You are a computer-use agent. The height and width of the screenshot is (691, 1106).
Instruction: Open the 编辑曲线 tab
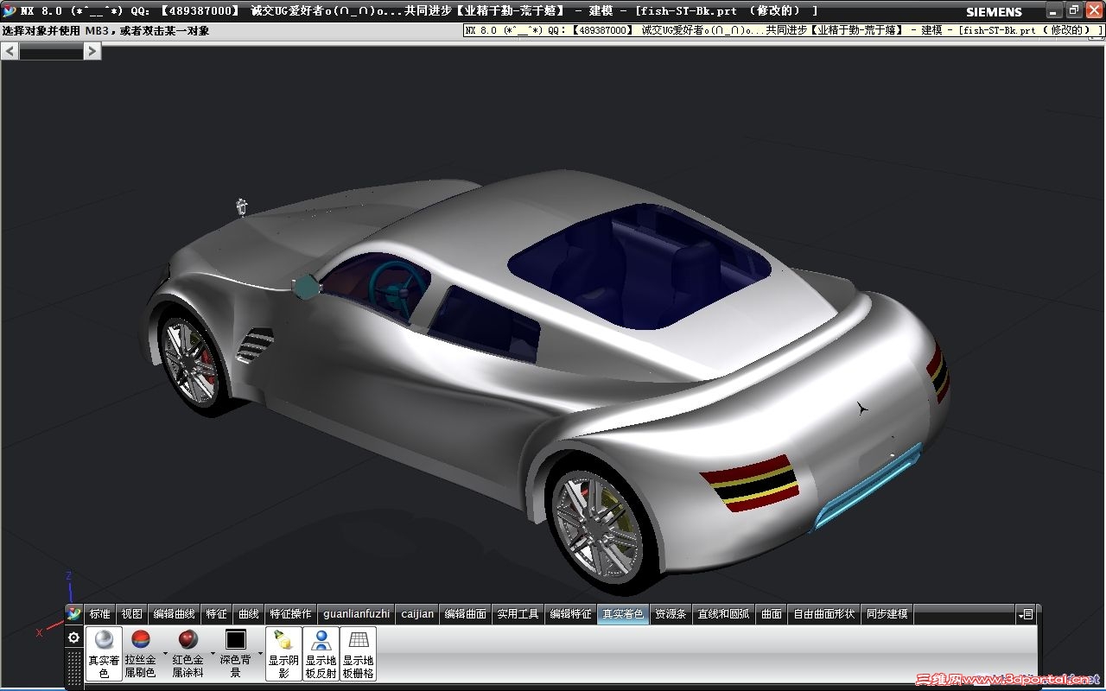coord(174,614)
